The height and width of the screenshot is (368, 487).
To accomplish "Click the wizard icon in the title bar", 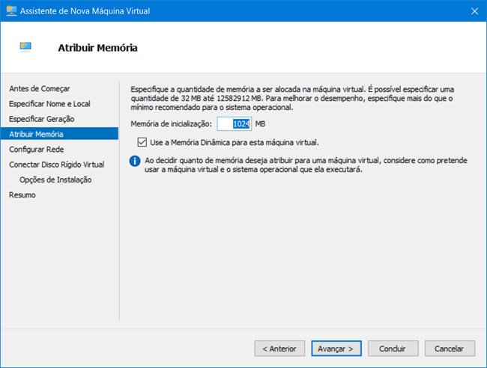I will click(11, 10).
